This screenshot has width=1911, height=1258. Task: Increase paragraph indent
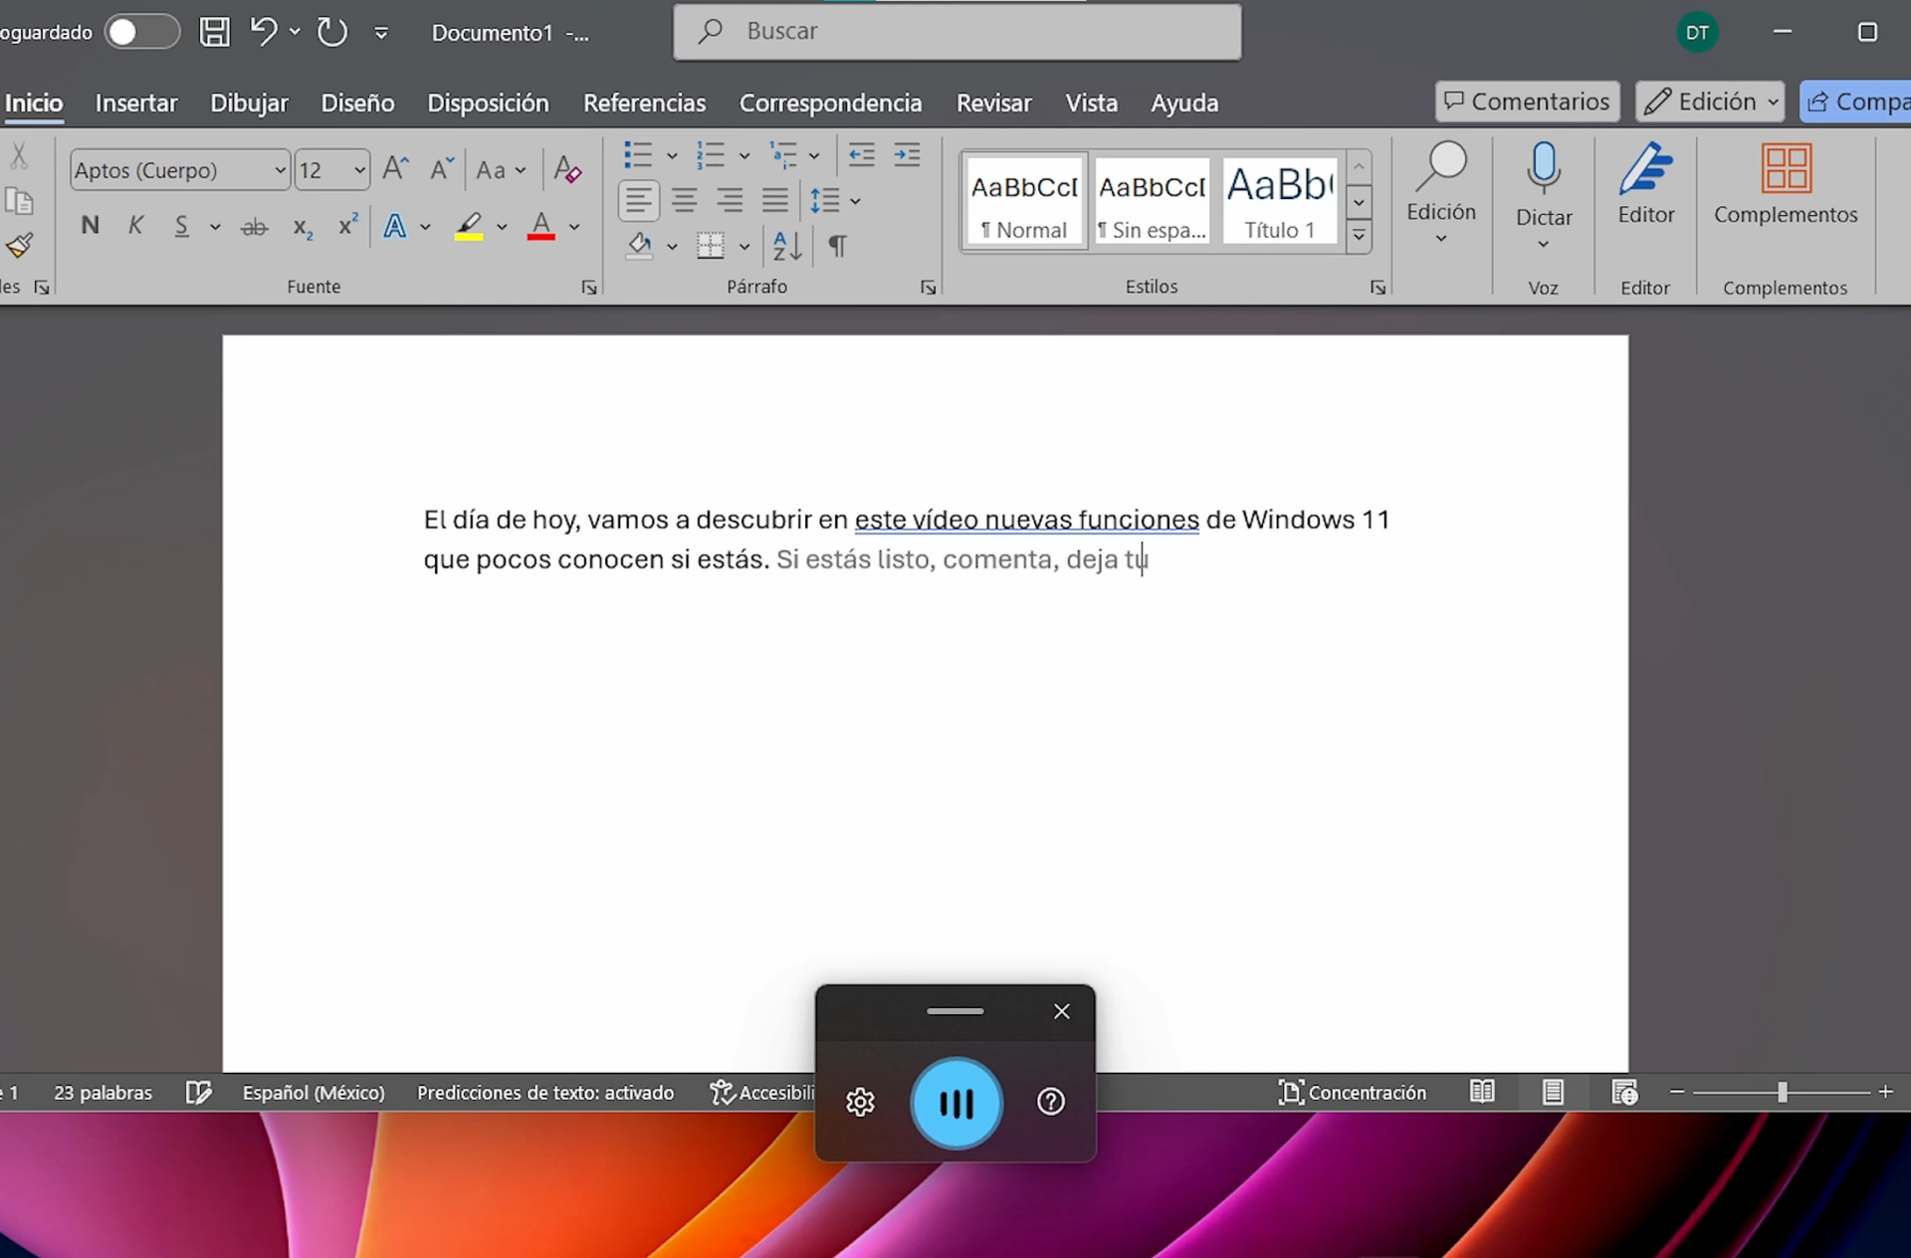(x=907, y=155)
